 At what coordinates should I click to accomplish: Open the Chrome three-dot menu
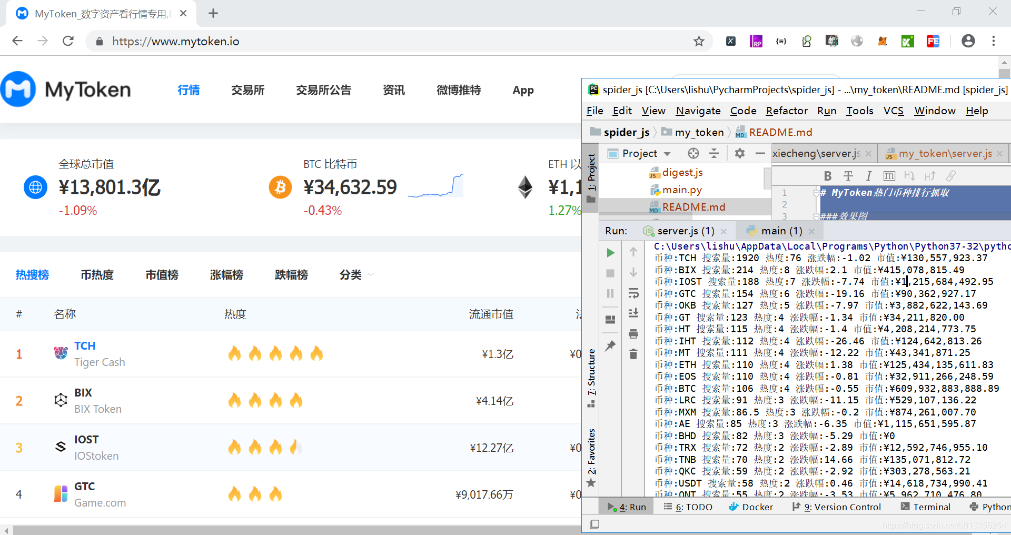[994, 41]
